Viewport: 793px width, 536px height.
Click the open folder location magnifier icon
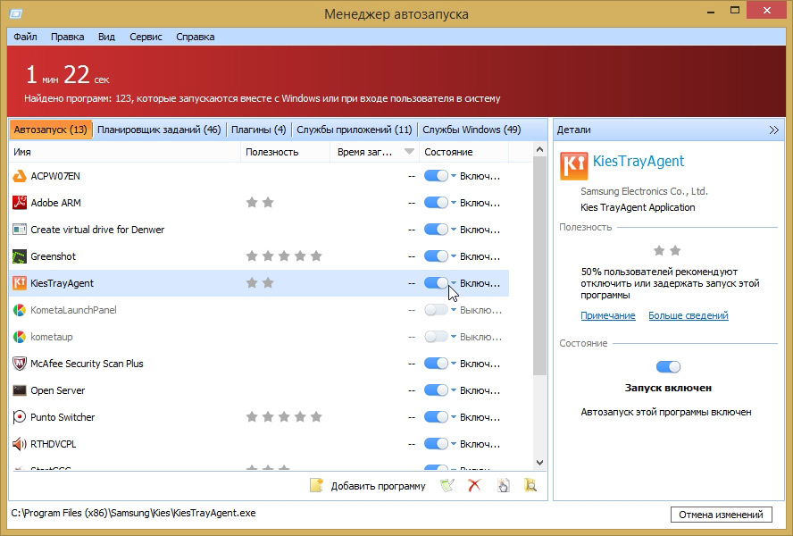click(x=530, y=486)
